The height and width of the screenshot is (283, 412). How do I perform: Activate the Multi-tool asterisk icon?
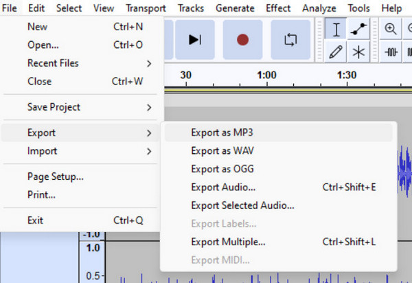point(358,52)
